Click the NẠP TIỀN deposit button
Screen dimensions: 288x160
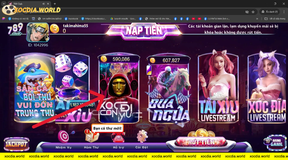(x=144, y=31)
